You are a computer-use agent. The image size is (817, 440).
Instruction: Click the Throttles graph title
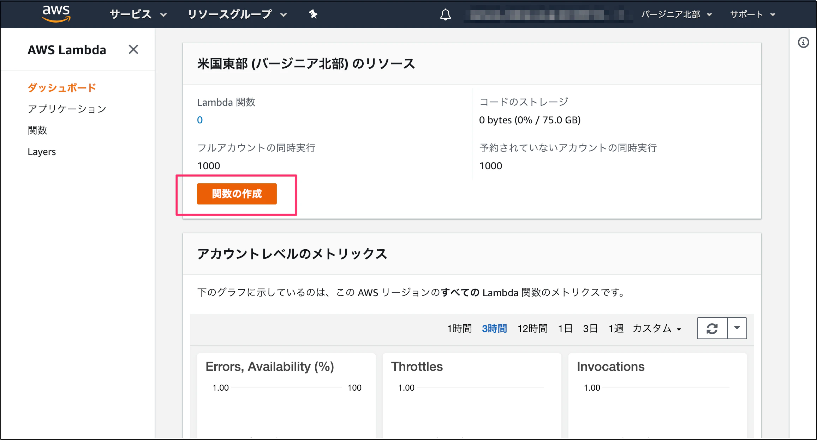417,367
